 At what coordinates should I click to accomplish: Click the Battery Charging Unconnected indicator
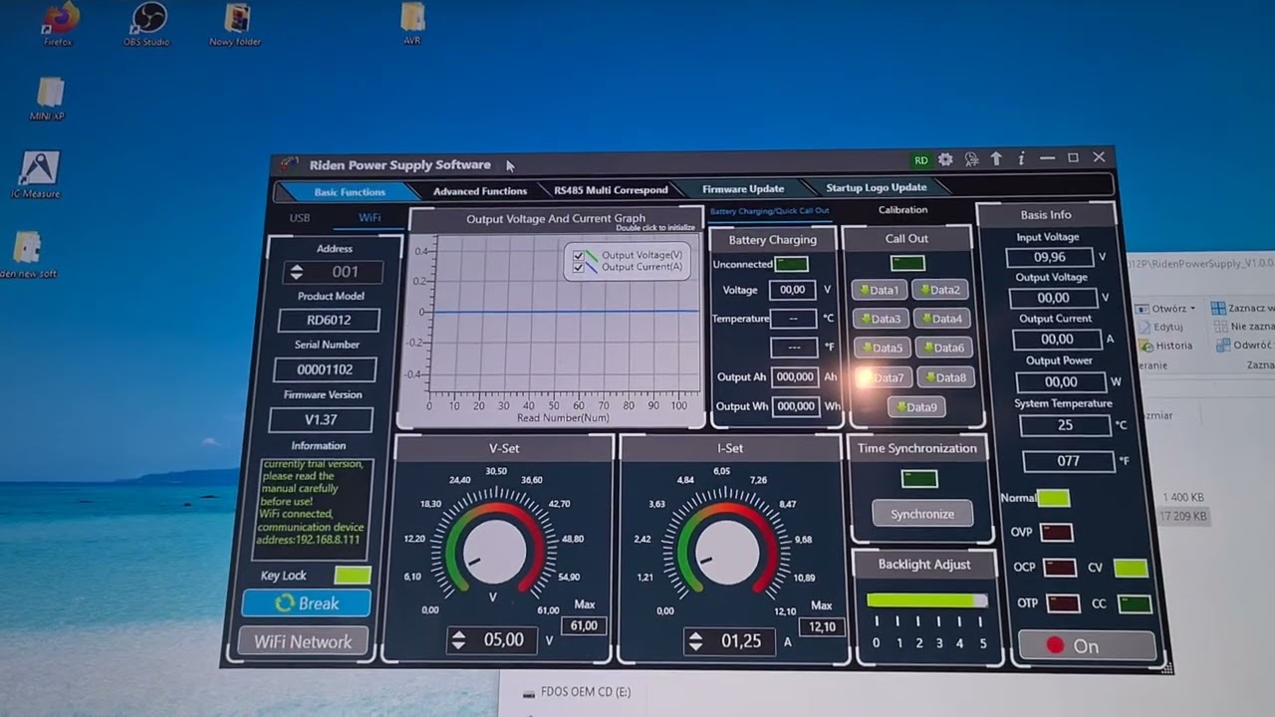click(x=792, y=264)
